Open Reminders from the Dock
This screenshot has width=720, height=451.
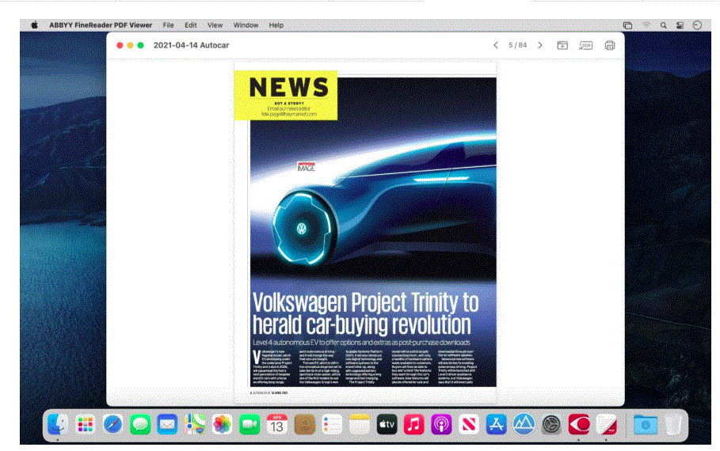332,424
